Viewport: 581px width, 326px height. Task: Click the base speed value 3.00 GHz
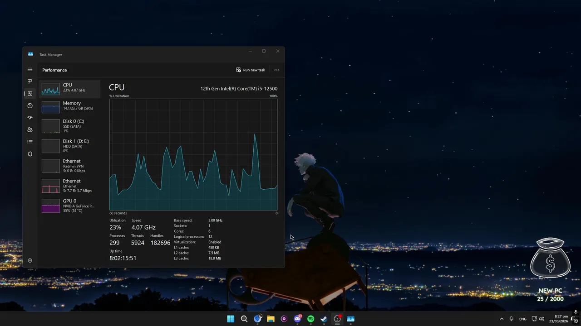point(216,221)
